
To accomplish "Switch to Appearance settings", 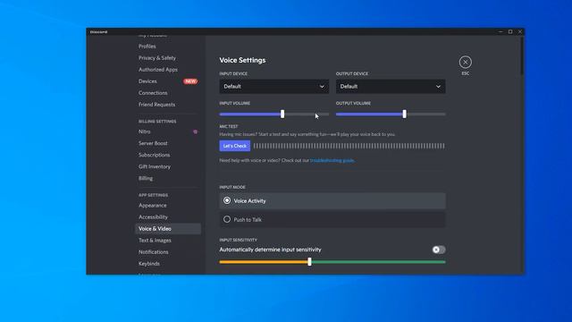I will click(x=153, y=206).
